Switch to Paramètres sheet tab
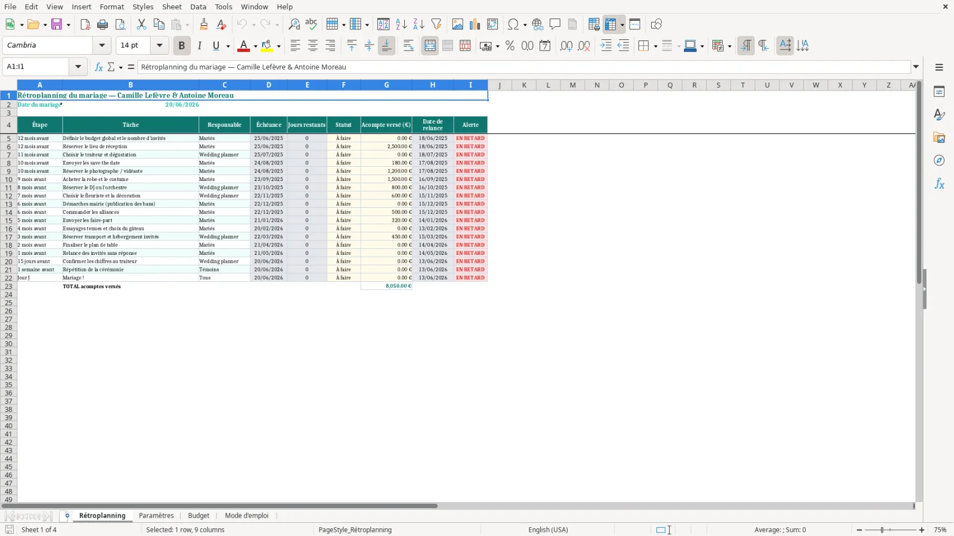The image size is (954, 536). point(156,516)
